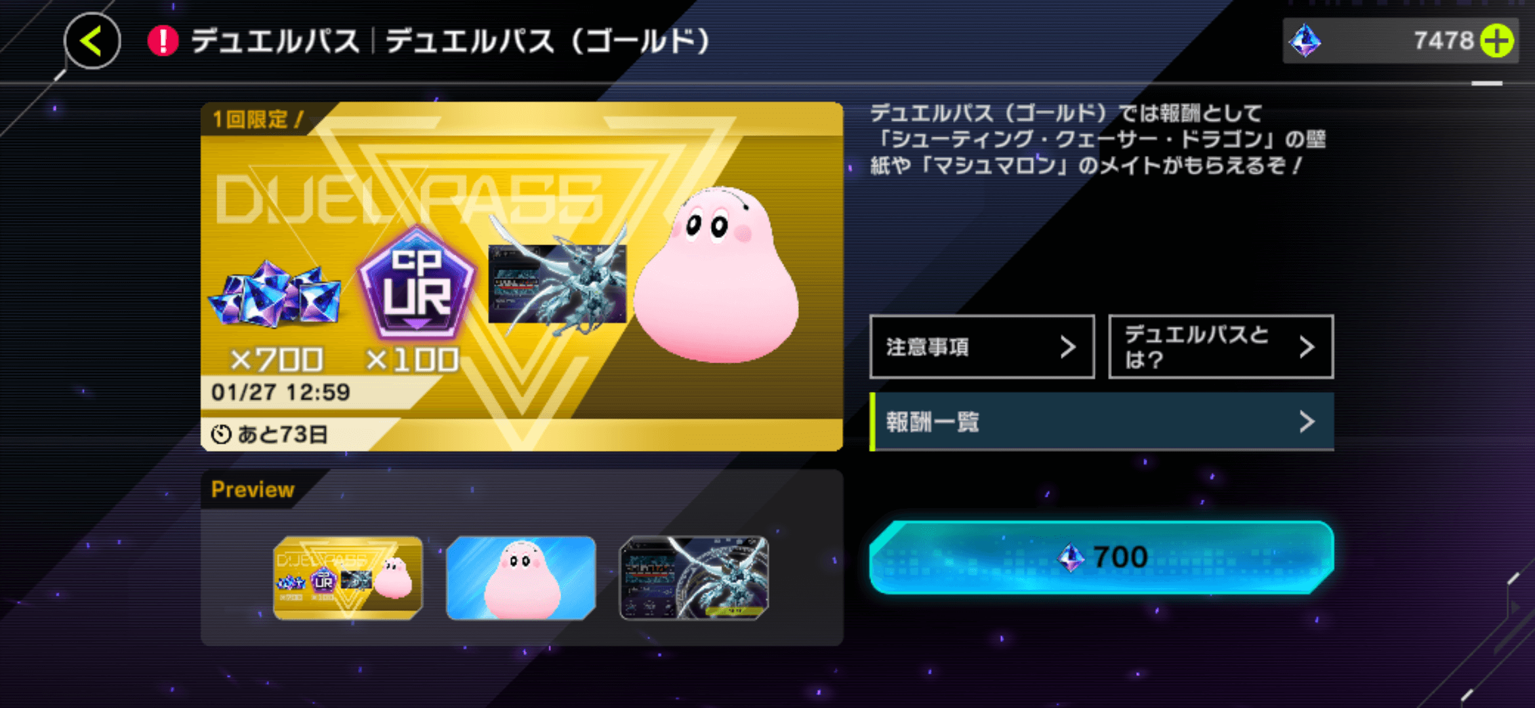Purchase the pass with the 700 gem button

pos(1102,557)
